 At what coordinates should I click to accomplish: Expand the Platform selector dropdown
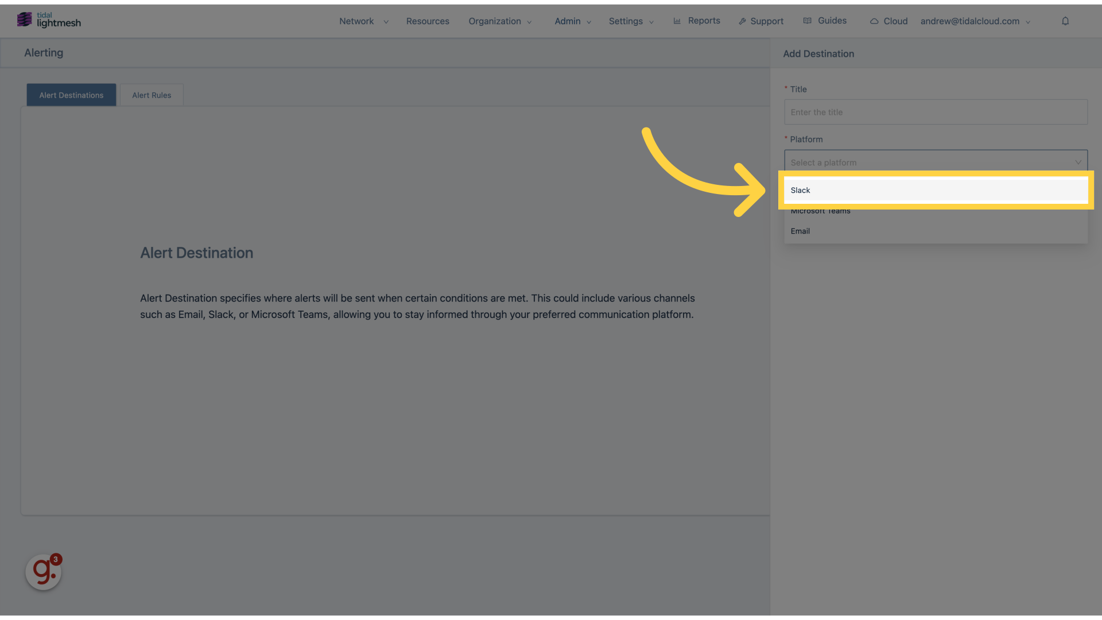pos(936,162)
